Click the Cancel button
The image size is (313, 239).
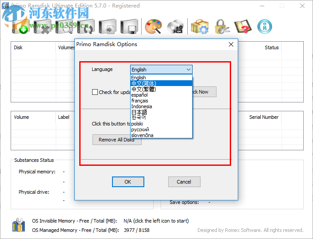[x=184, y=182]
